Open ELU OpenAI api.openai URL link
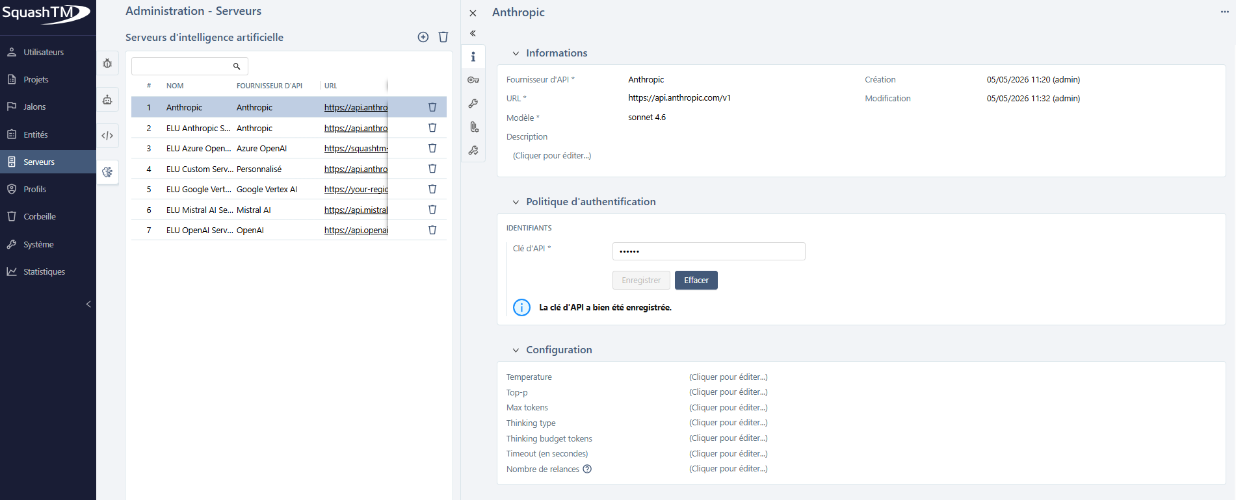Screen dimensions: 1236x500 [x=356, y=230]
